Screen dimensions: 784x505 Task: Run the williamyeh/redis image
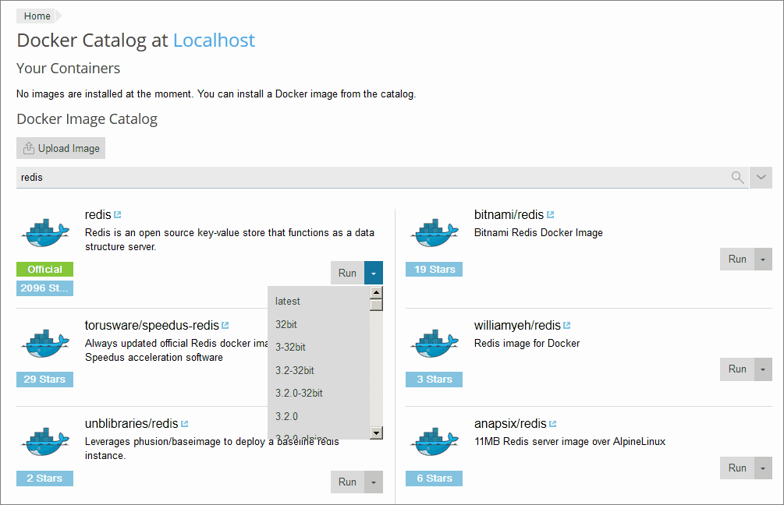736,369
